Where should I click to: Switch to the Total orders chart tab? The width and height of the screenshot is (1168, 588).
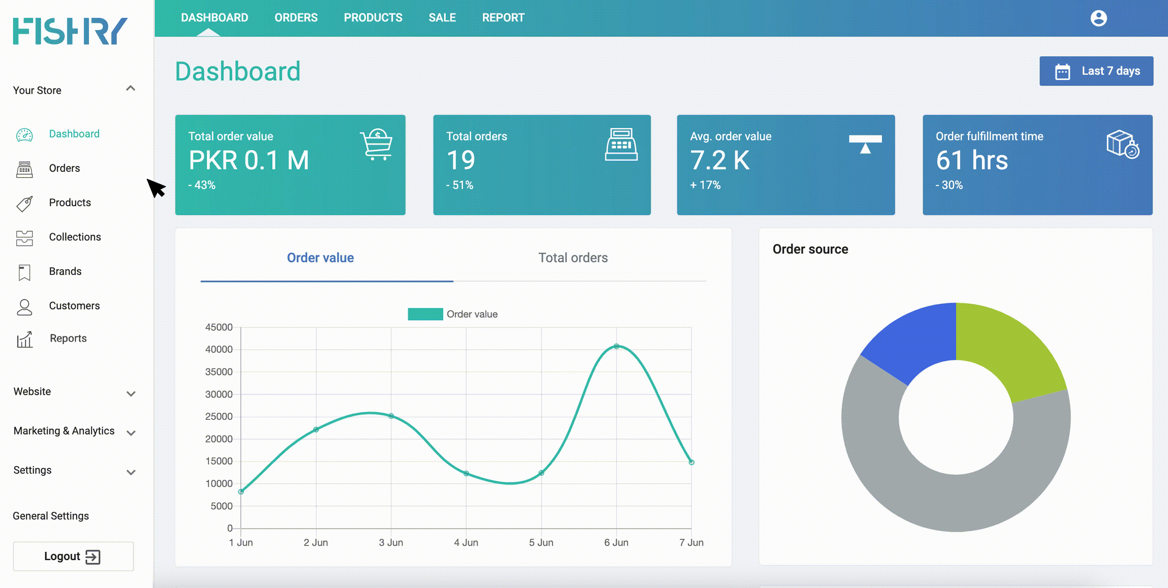point(573,258)
